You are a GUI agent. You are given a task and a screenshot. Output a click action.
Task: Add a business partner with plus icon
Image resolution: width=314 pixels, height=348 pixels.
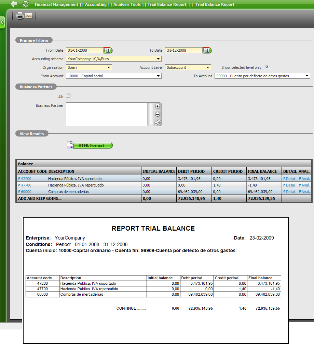(158, 106)
